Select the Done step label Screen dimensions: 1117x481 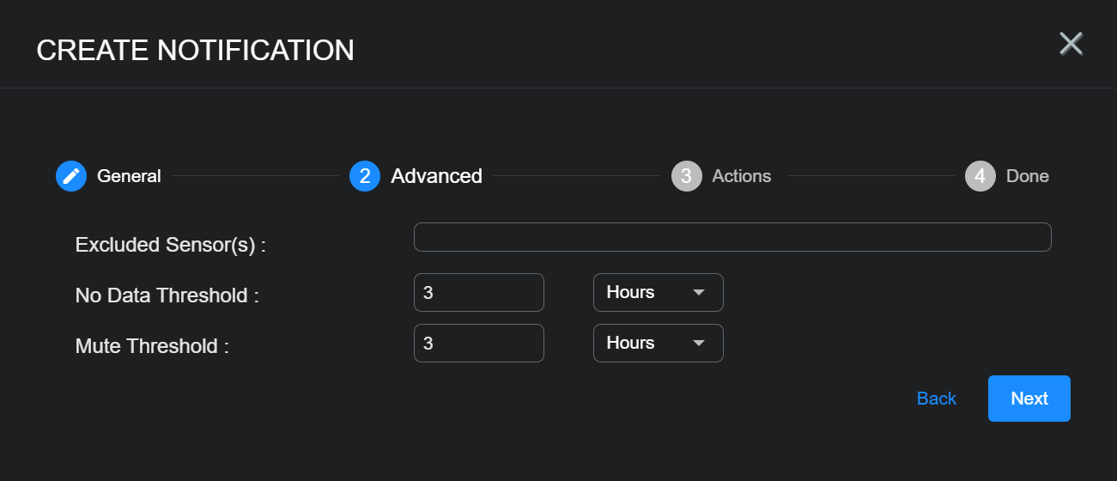click(x=1027, y=176)
